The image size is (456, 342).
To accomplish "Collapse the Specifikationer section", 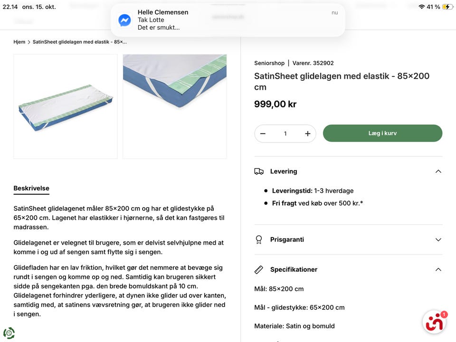I will point(438,269).
